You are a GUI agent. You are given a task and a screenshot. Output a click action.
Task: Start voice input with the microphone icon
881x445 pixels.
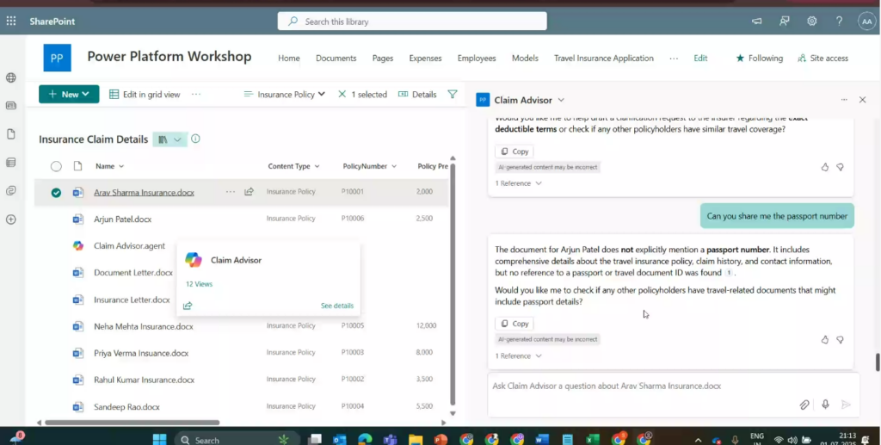(825, 405)
